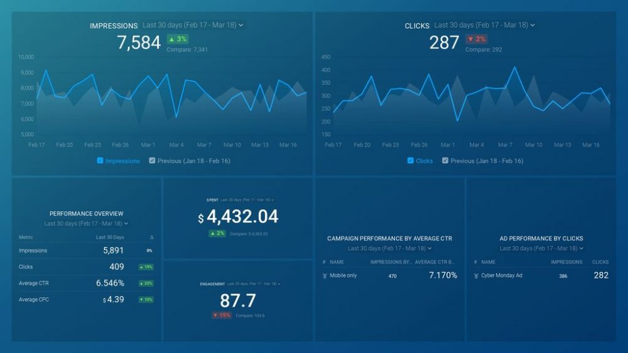The image size is (628, 353).
Task: Click the 19% change badge in Clicks row
Action: [146, 267]
